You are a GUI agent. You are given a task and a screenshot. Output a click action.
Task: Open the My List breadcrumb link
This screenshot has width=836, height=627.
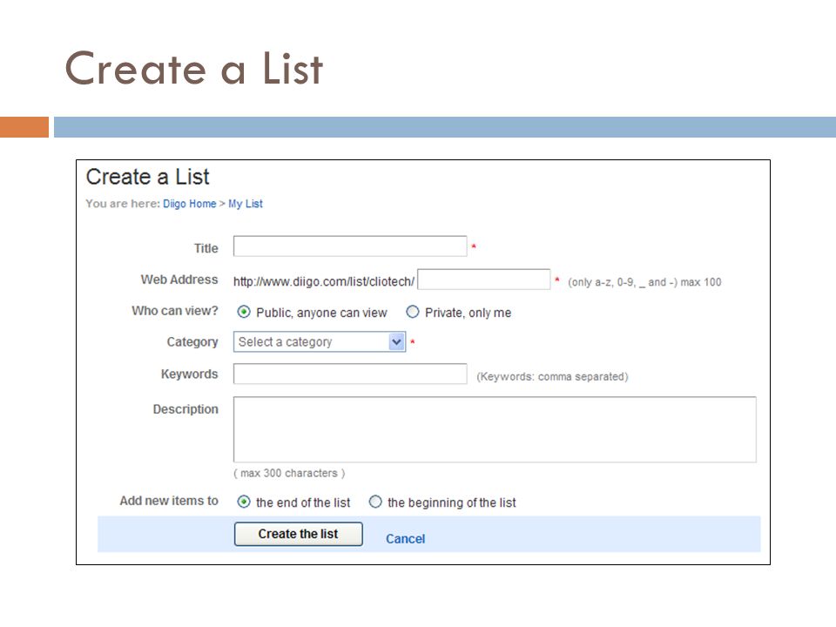pyautogui.click(x=246, y=204)
